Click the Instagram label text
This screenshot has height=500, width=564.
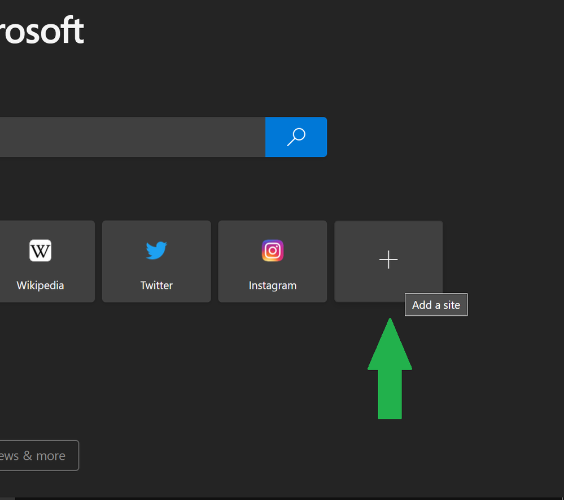coord(273,285)
